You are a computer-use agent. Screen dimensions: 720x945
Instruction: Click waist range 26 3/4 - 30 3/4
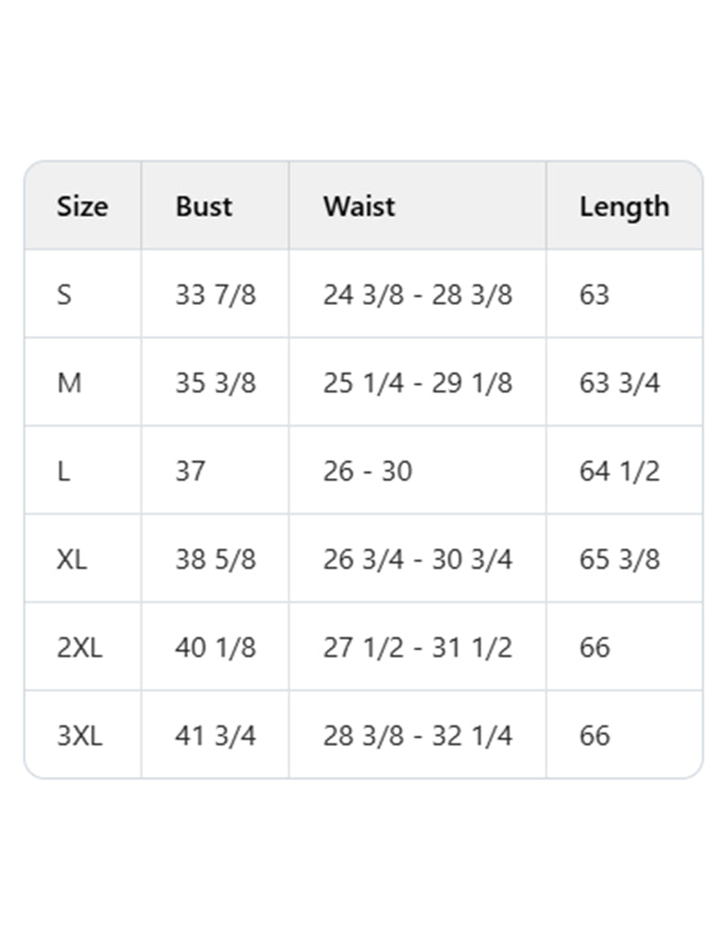coord(418,559)
